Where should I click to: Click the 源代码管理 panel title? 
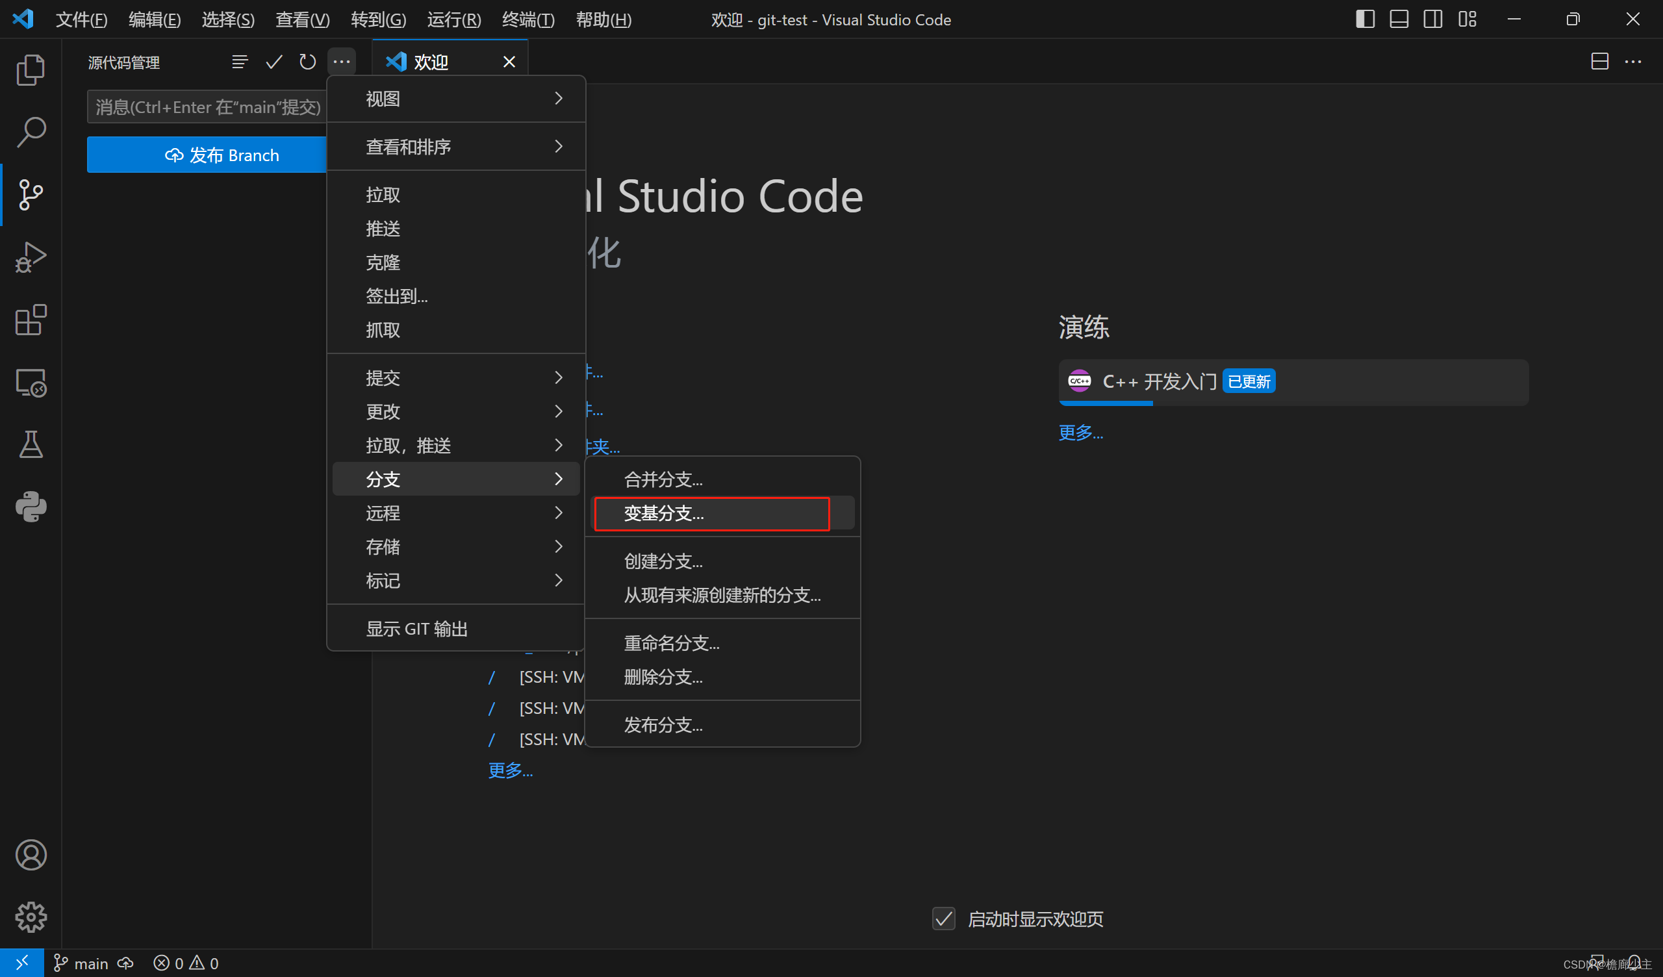[x=124, y=63]
